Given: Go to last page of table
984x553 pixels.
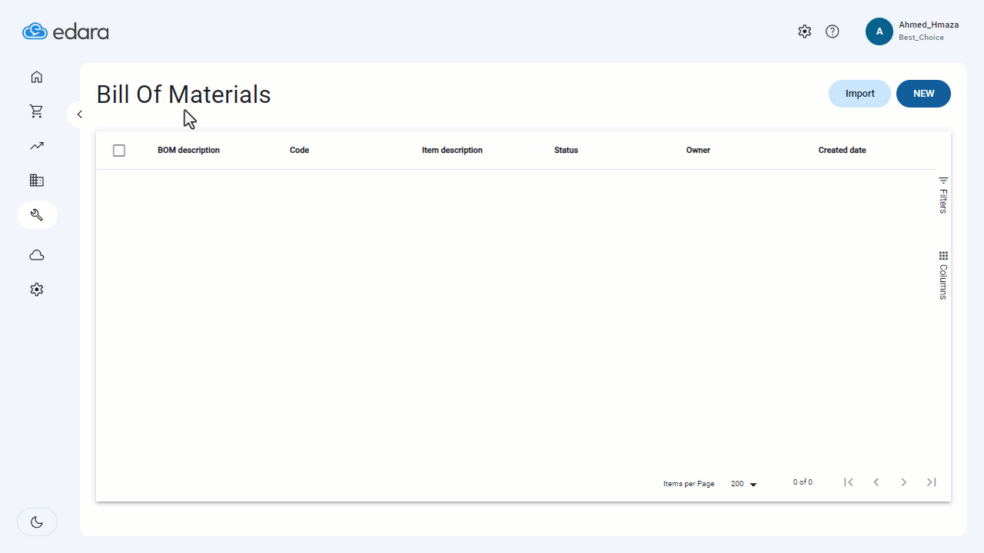Looking at the screenshot, I should pyautogui.click(x=932, y=482).
